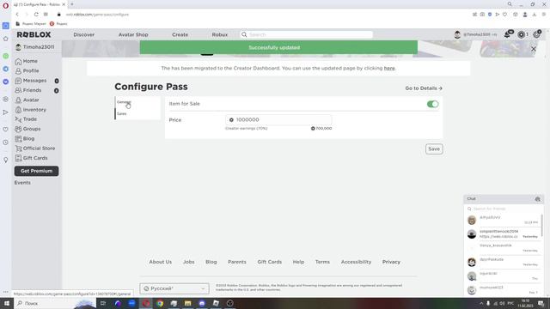Click the Opera logo menu button
550x309 pixels.
[5, 5]
